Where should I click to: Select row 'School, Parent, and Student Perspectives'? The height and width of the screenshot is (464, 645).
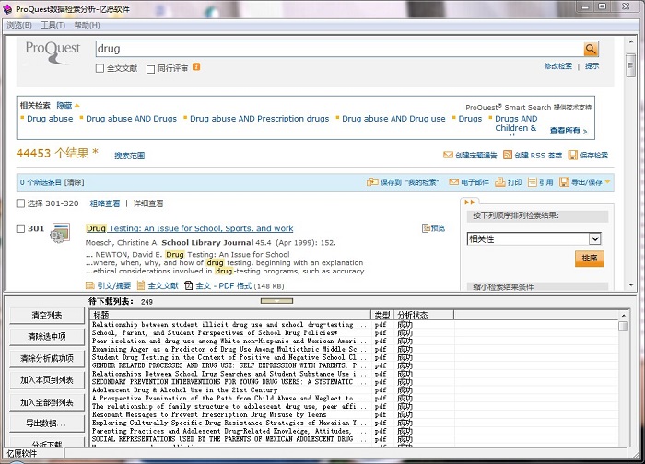[x=354, y=332]
